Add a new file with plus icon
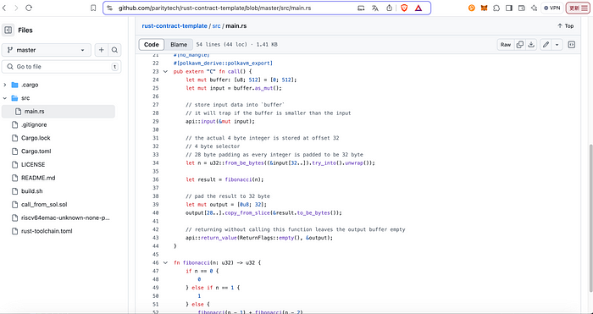 [x=102, y=50]
